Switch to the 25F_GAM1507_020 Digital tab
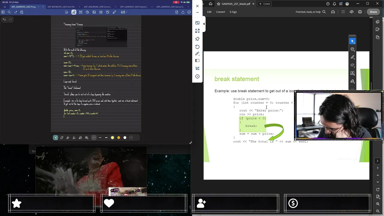The height and width of the screenshot is (216, 384). [x=134, y=7]
